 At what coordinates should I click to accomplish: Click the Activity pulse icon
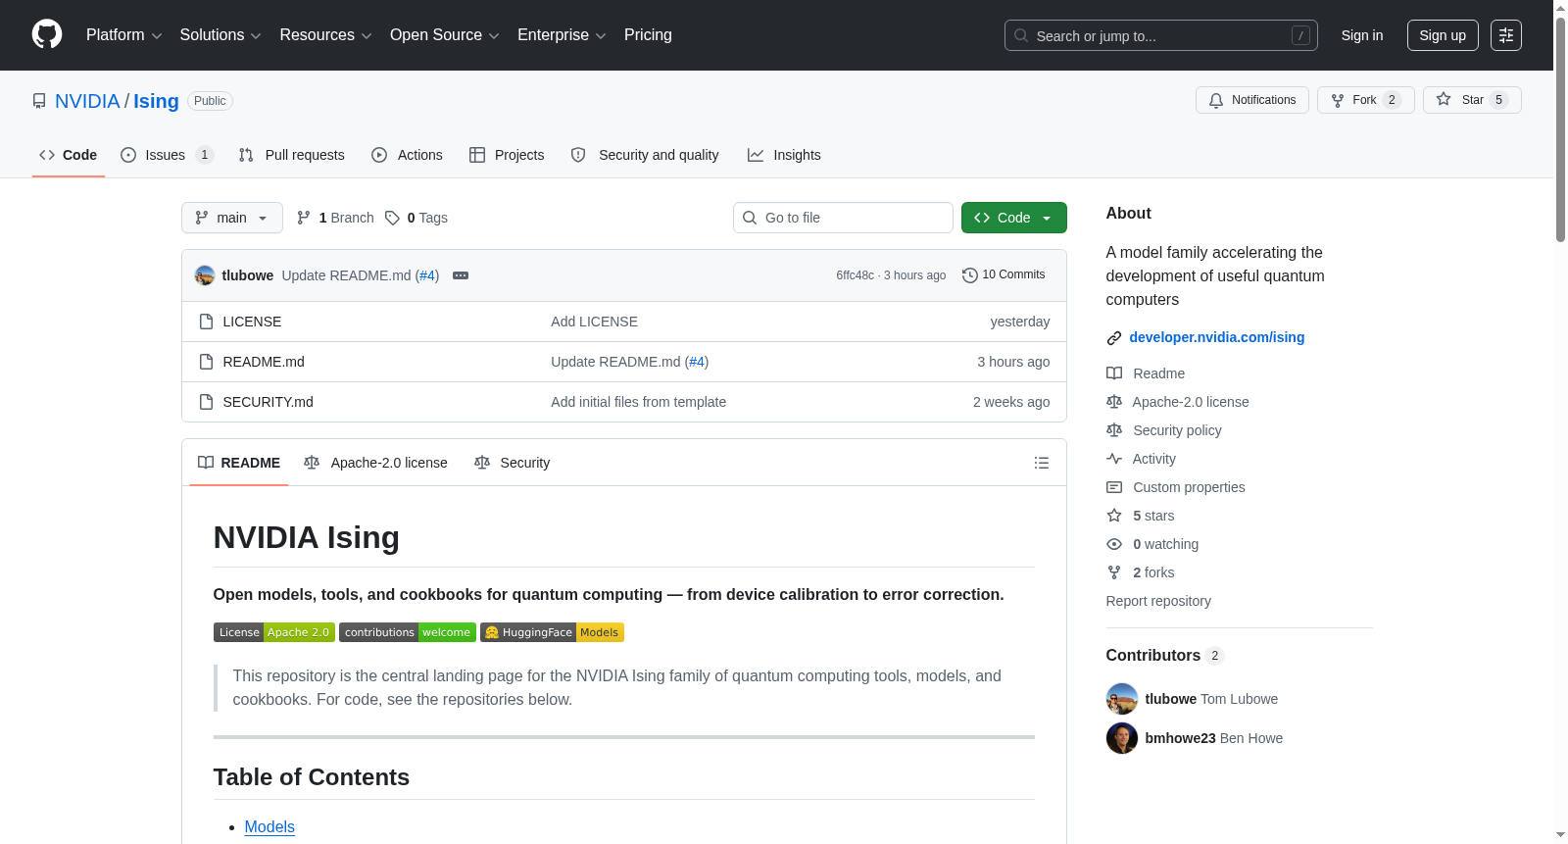pyautogui.click(x=1114, y=459)
